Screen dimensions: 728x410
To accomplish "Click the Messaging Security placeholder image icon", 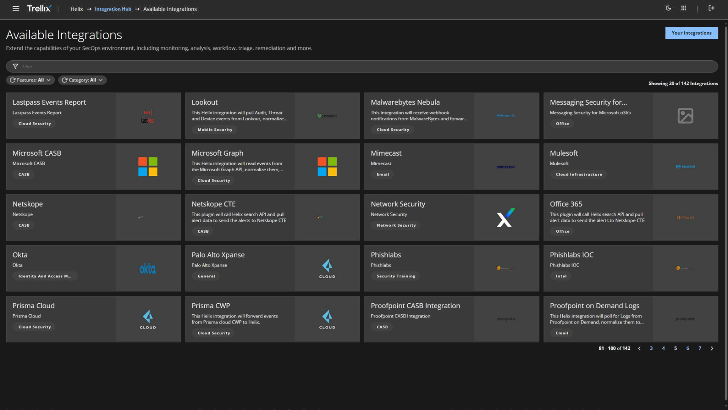I will click(685, 116).
